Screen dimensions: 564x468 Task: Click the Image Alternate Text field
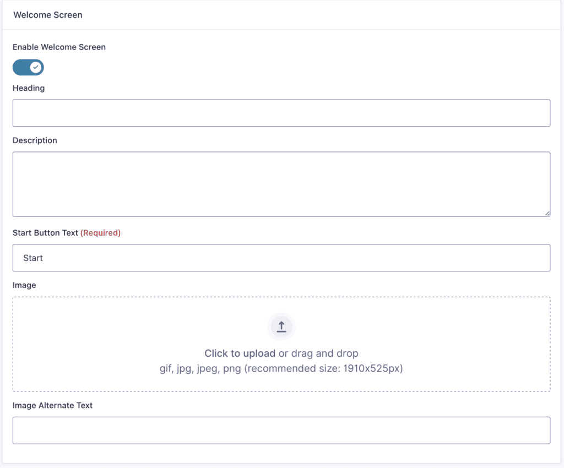click(281, 430)
